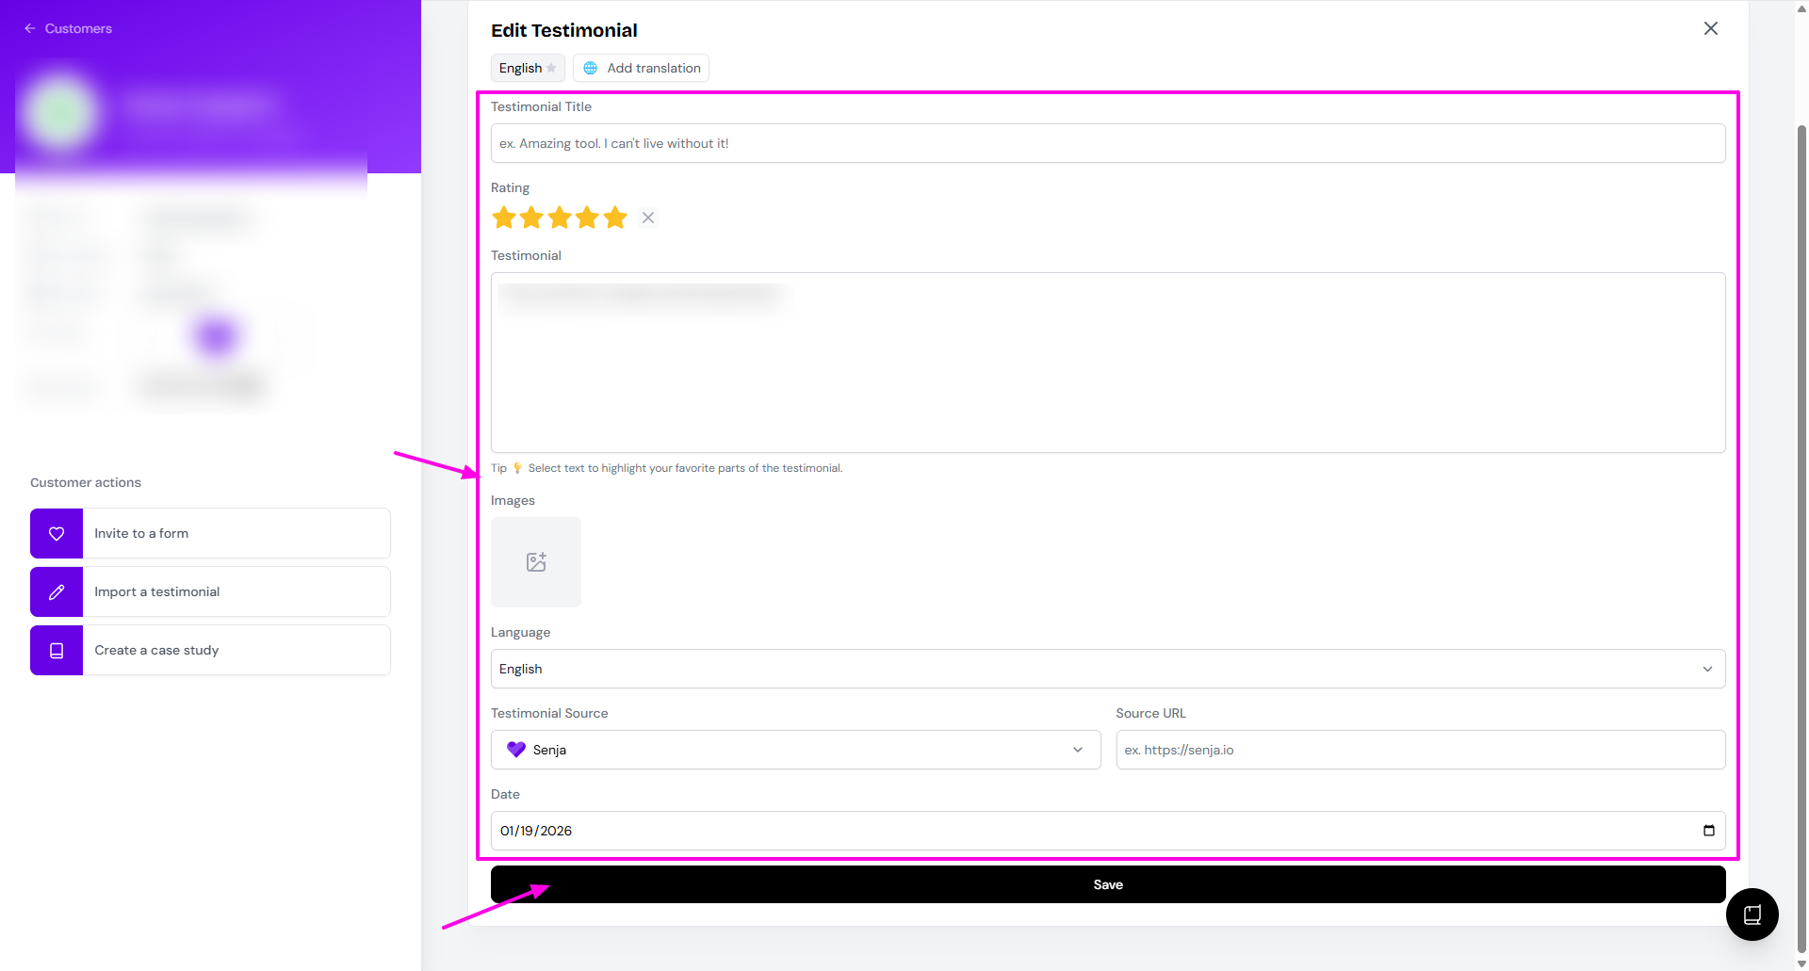Focus the Source URL input field
The width and height of the screenshot is (1809, 971).
click(x=1420, y=750)
